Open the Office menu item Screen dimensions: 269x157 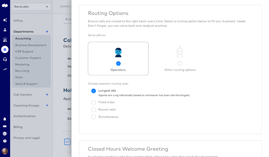[x=18, y=21]
